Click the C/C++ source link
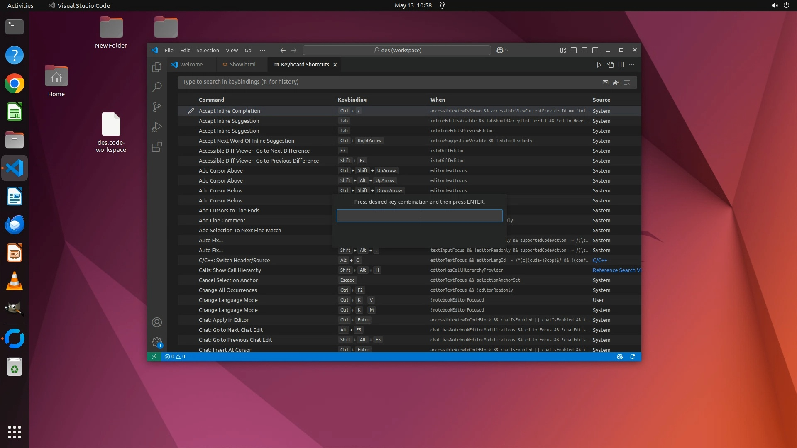Viewport: 797px width, 448px height. coord(599,260)
